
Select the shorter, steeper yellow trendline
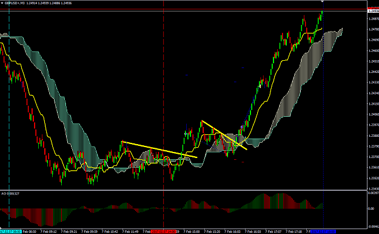[224, 135]
